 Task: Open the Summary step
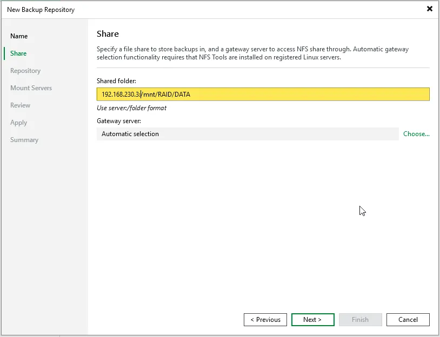click(x=24, y=140)
